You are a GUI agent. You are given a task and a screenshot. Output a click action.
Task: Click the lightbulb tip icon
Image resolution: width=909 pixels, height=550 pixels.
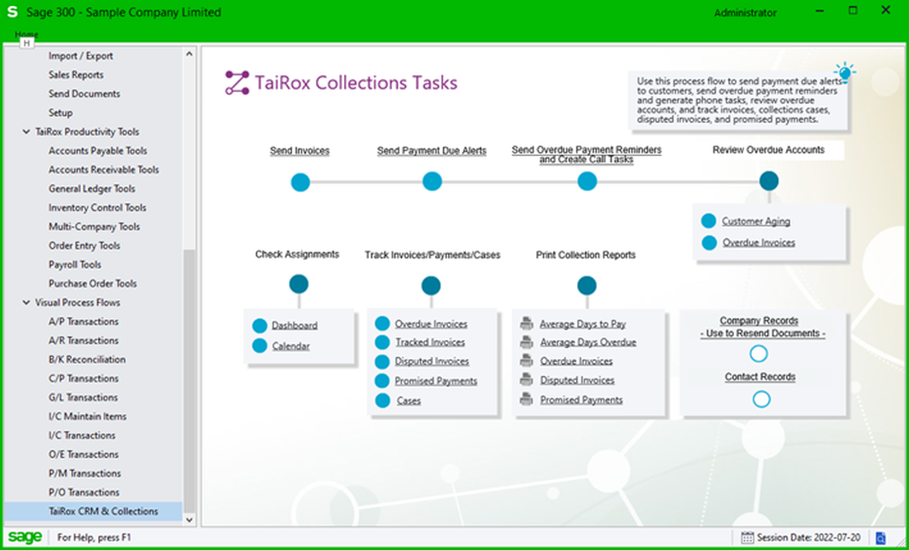click(x=844, y=72)
